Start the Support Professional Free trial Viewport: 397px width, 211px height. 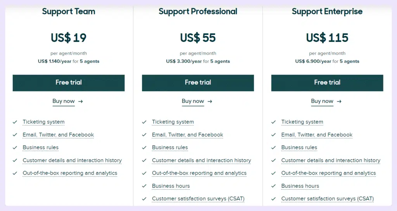pos(198,82)
